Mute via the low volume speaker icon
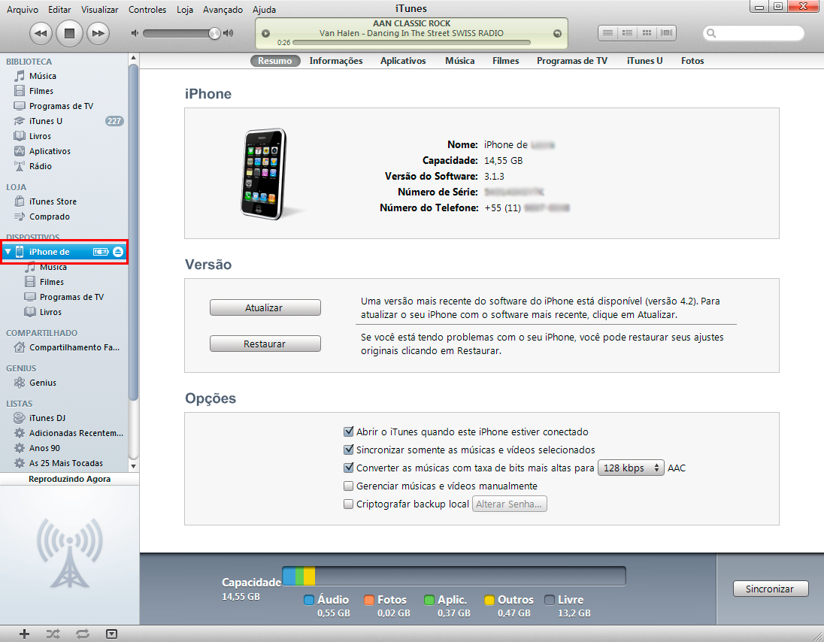The width and height of the screenshot is (824, 642). click(x=135, y=33)
